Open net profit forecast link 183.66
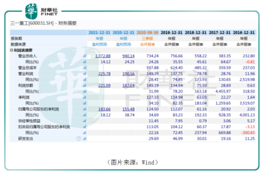 click(x=104, y=109)
